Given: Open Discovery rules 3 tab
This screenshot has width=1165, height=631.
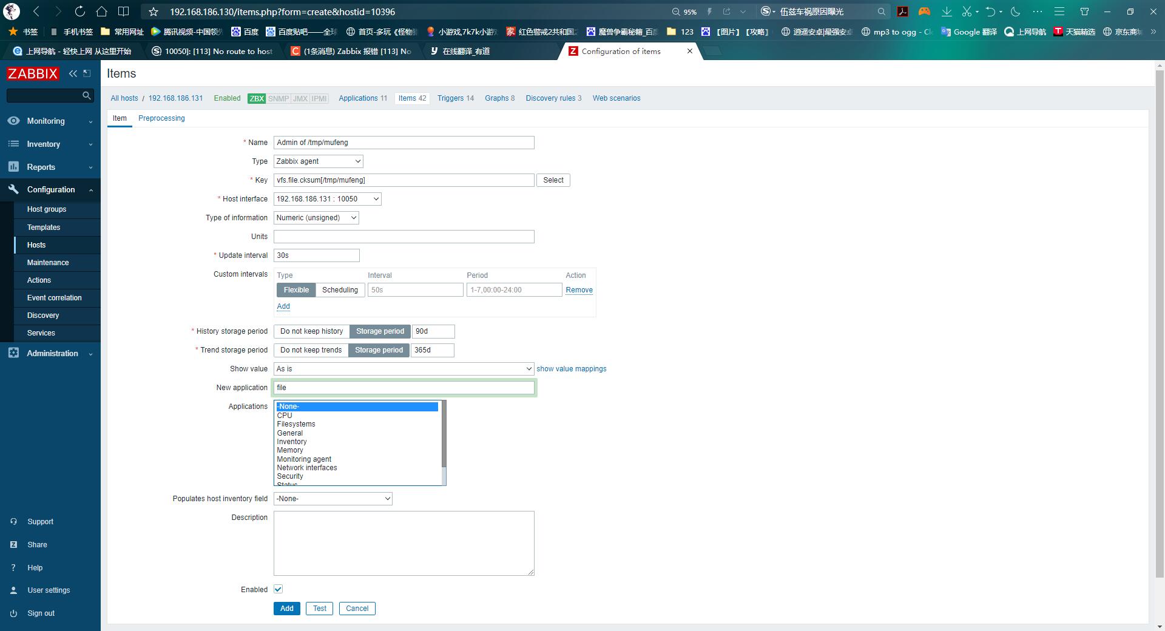Looking at the screenshot, I should [553, 98].
